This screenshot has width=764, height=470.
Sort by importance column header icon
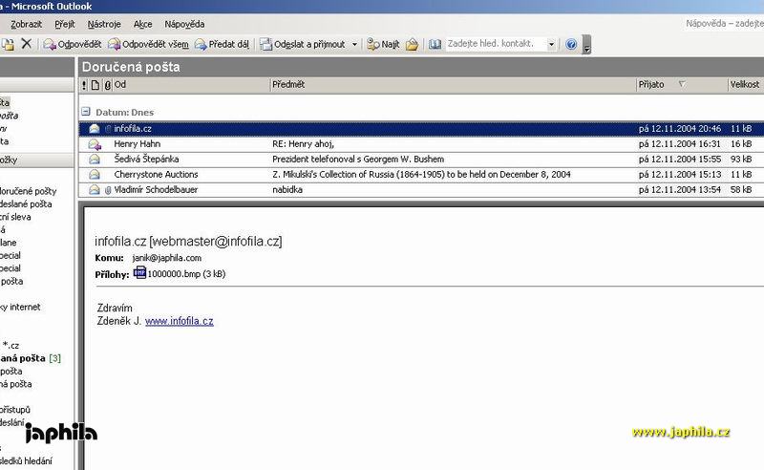tap(84, 85)
